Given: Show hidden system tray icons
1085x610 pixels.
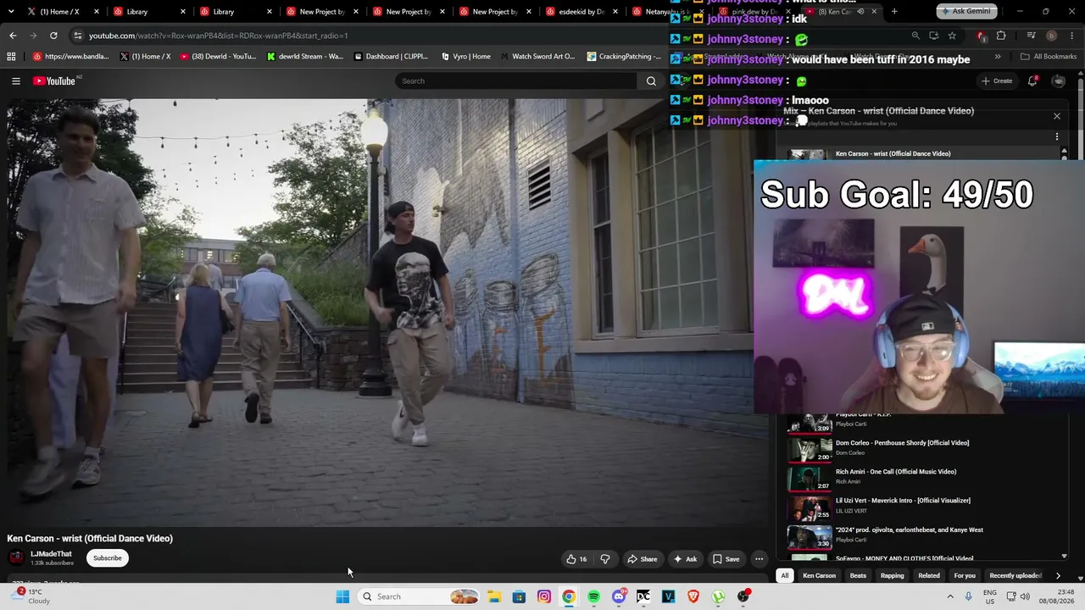Looking at the screenshot, I should tap(950, 596).
